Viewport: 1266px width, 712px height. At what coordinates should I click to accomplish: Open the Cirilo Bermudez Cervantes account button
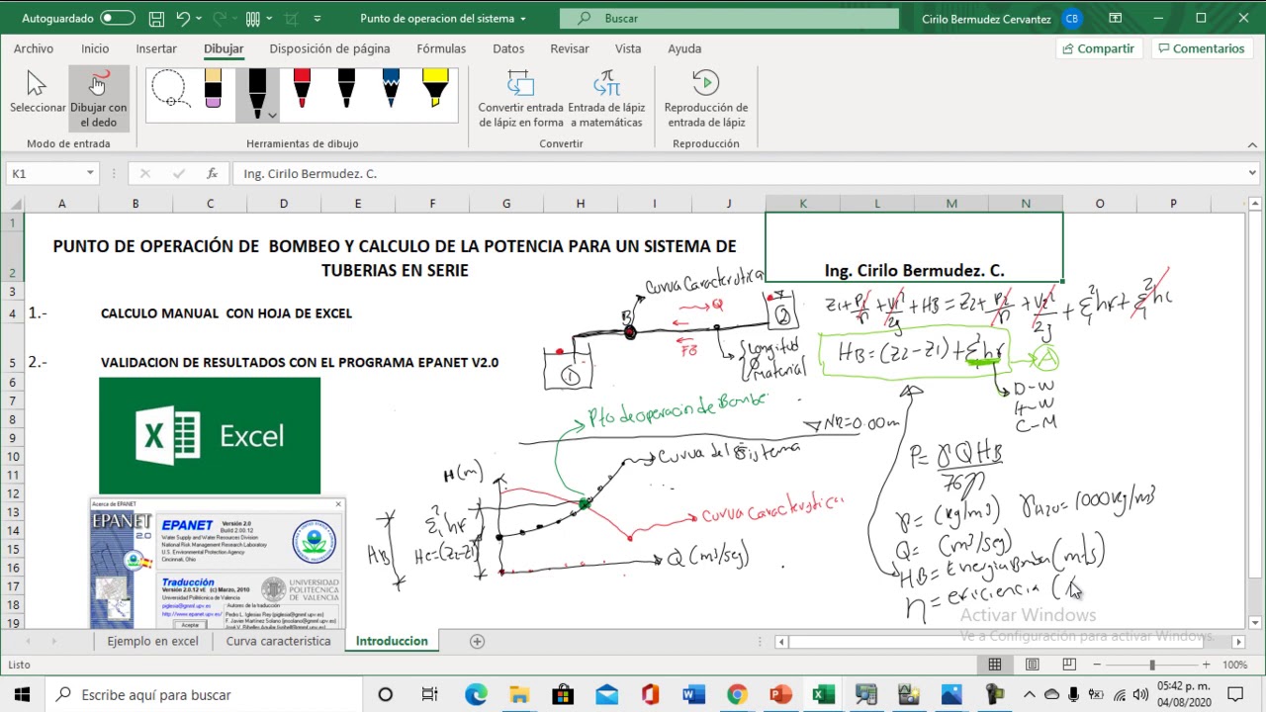(x=1001, y=18)
